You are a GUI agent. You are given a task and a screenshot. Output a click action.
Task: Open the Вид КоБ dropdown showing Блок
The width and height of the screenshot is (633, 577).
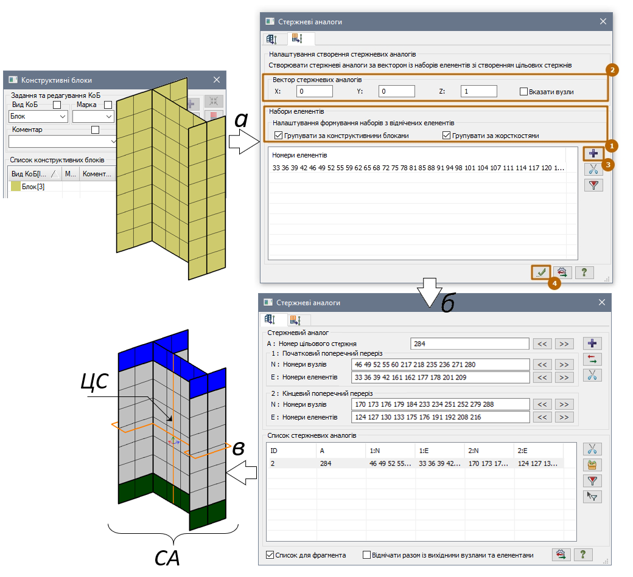click(38, 116)
